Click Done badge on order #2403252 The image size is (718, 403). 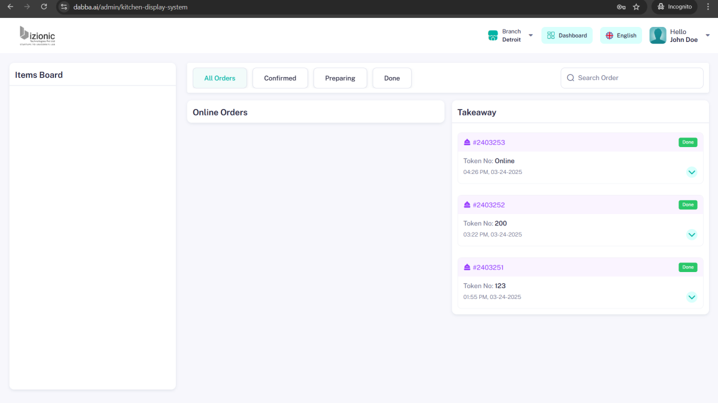(x=688, y=204)
